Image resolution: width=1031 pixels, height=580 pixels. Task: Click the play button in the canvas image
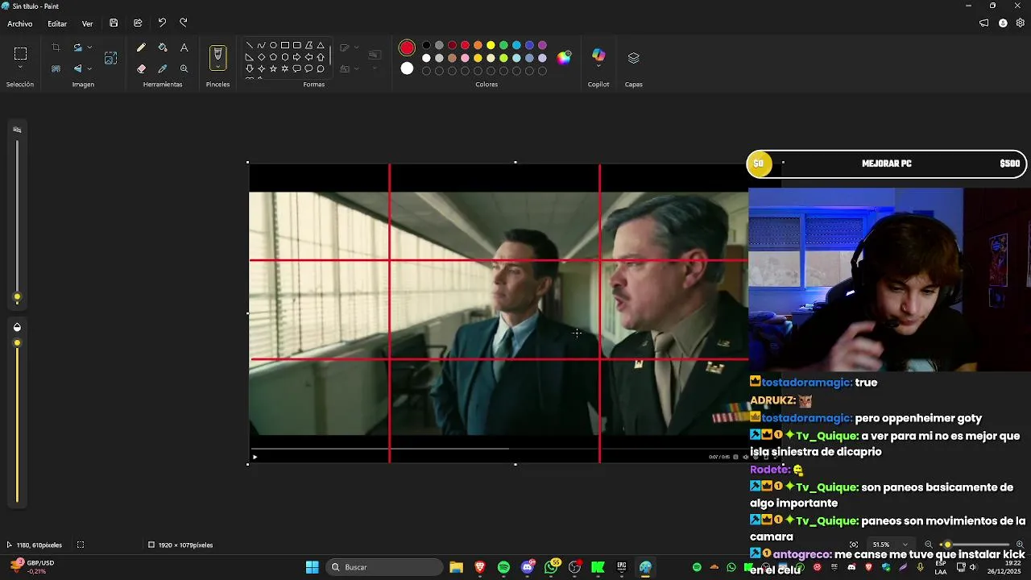click(x=255, y=457)
